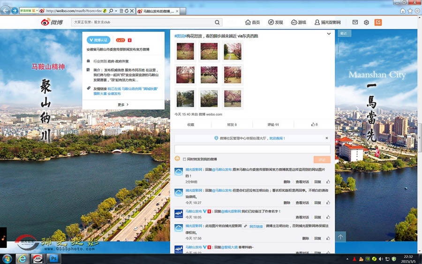Submit comment with orange 评论 button
This screenshot has width=422, height=264.
[x=322, y=159]
